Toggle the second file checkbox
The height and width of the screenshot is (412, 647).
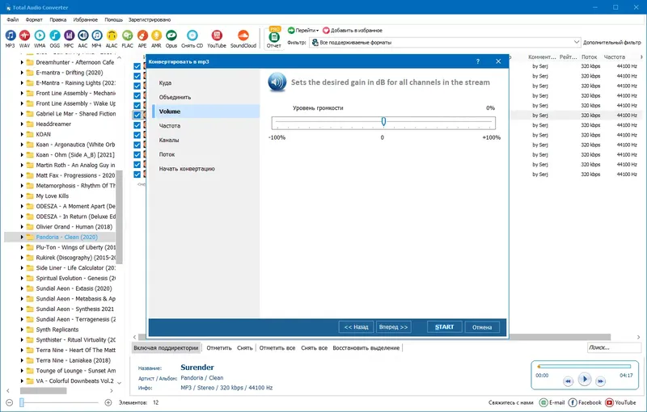coord(137,76)
